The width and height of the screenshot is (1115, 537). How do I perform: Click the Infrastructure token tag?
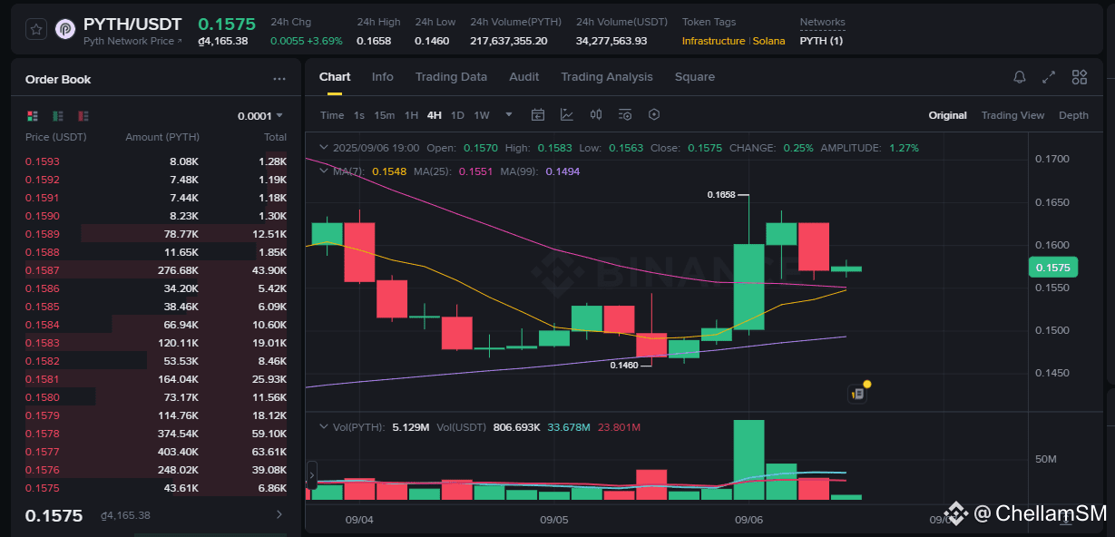(x=713, y=41)
